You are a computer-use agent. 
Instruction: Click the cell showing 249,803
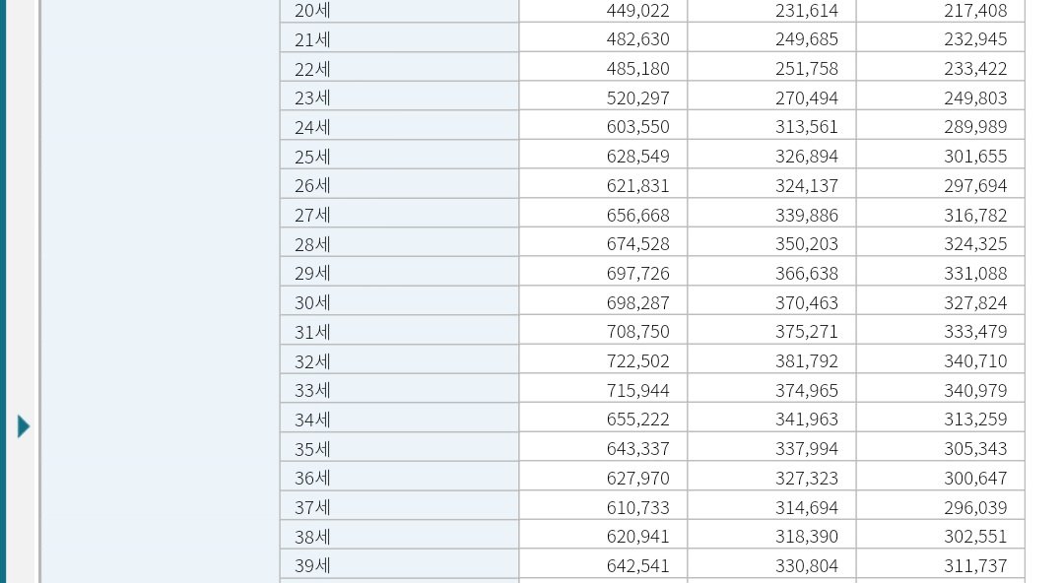(x=975, y=97)
